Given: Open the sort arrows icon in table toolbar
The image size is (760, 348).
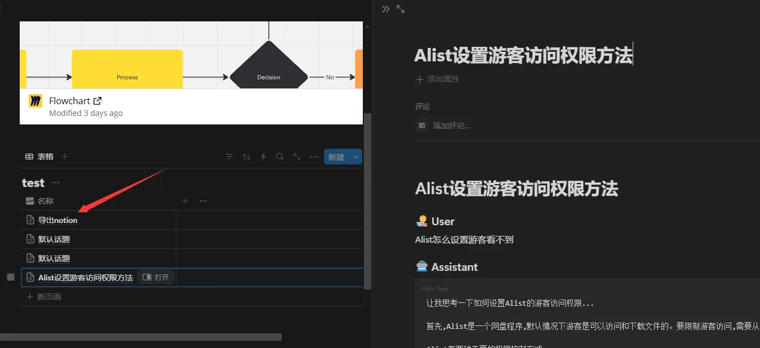Looking at the screenshot, I should (x=246, y=157).
